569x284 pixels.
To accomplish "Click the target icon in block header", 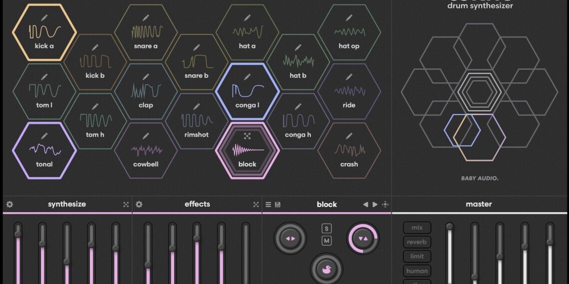I will click(385, 204).
